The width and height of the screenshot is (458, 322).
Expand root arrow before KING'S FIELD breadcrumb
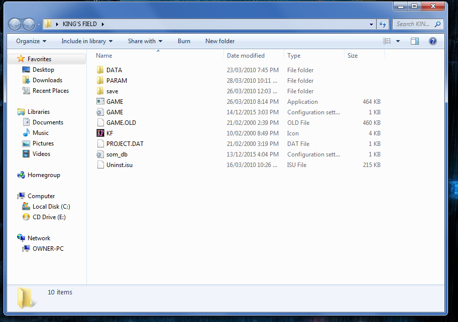point(57,24)
